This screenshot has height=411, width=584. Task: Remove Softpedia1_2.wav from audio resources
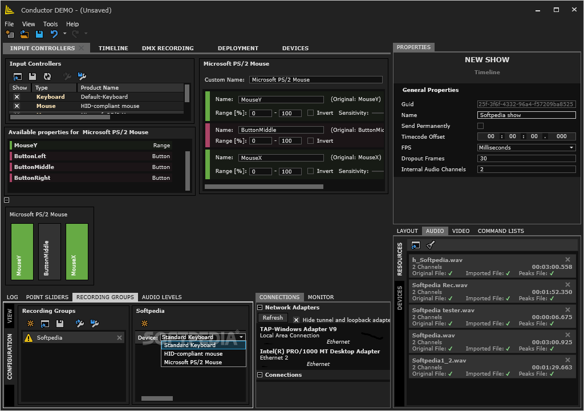tap(567, 360)
